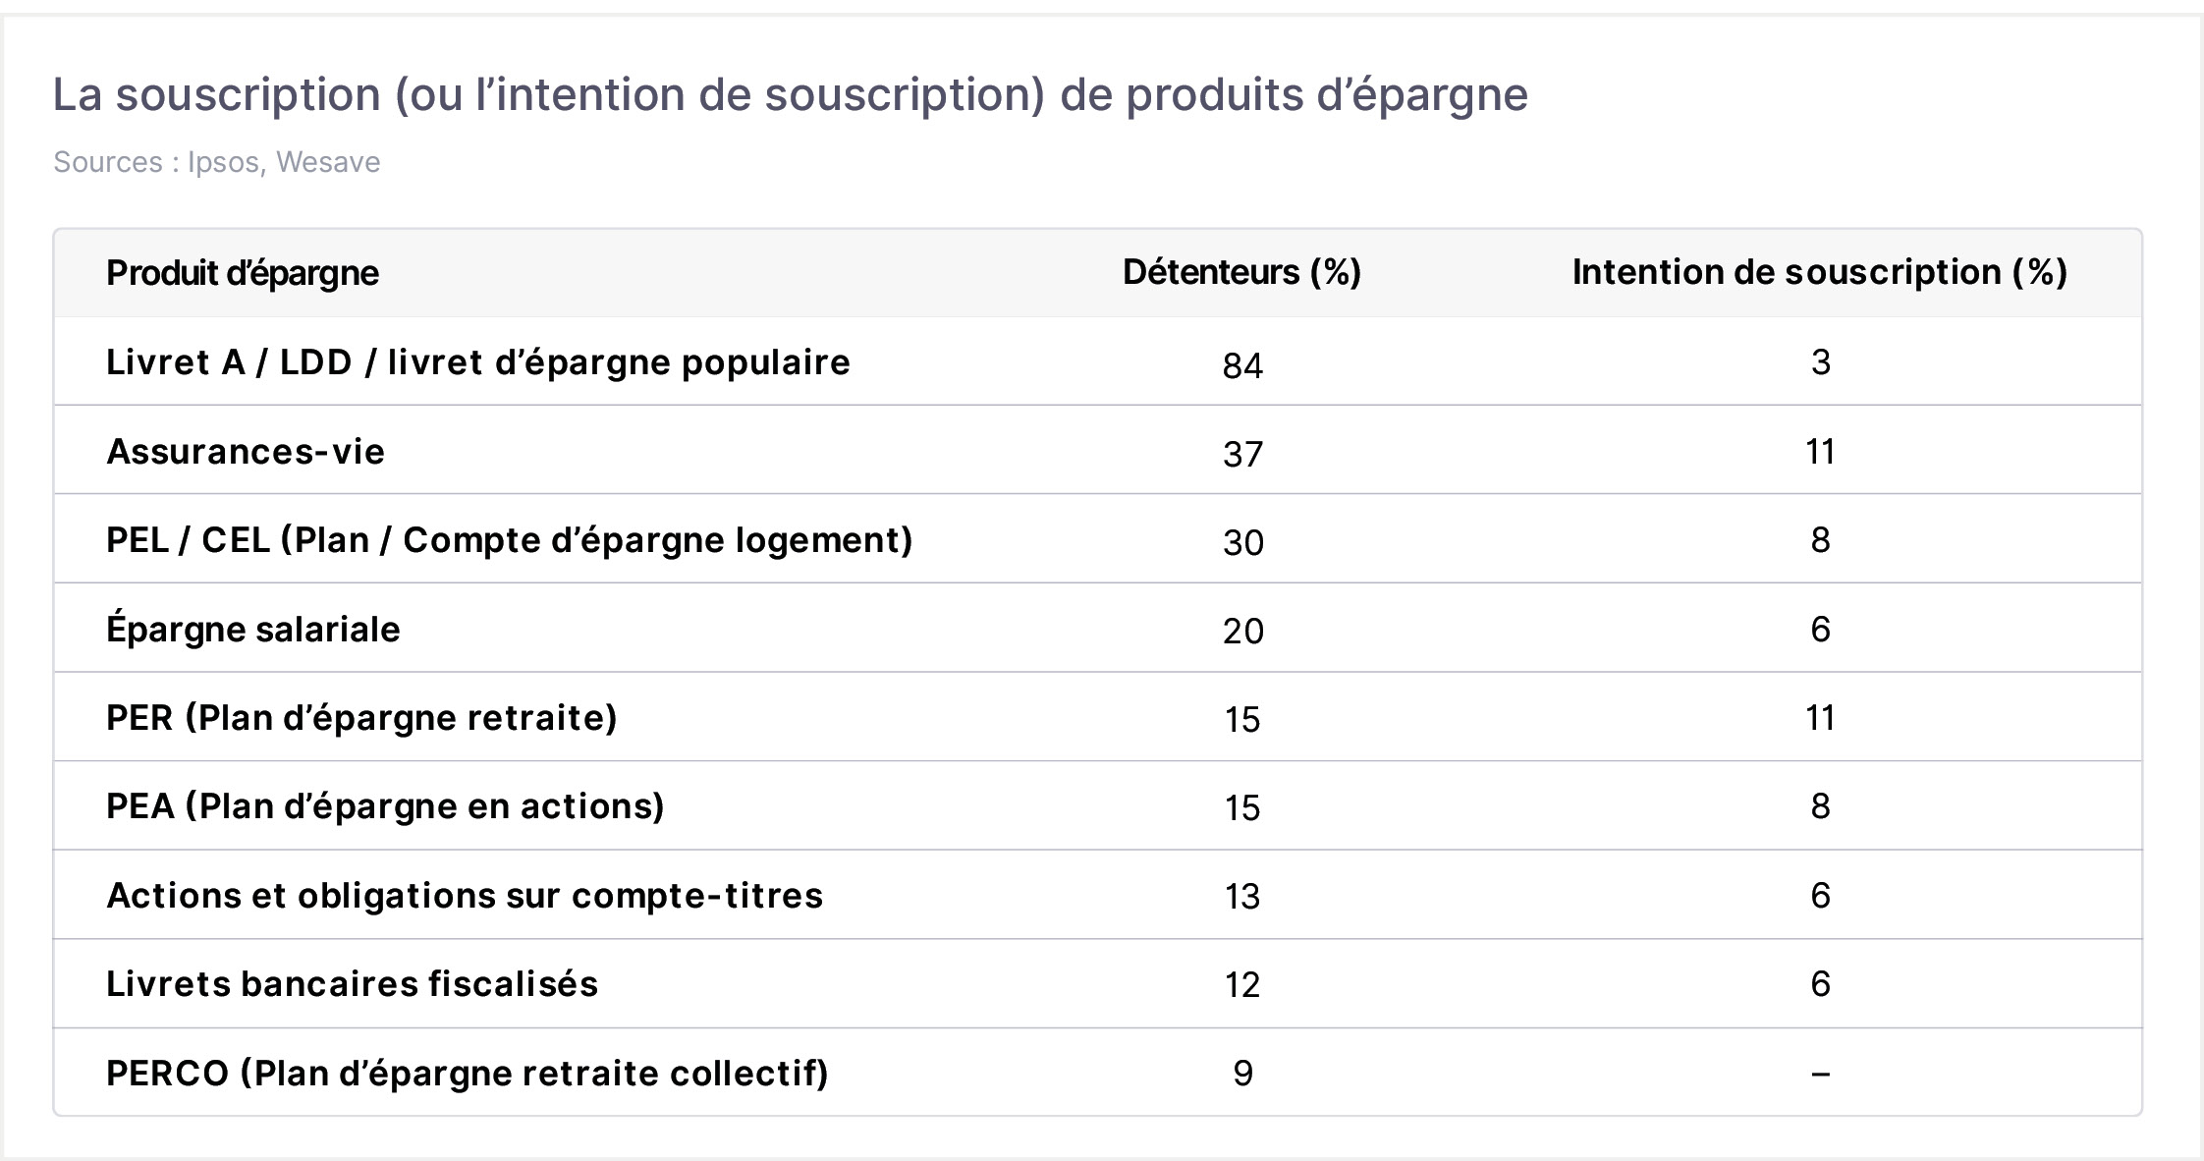Click the 37 value for Assurances-vie holders
Screen dimensions: 2204x1161
[1242, 454]
